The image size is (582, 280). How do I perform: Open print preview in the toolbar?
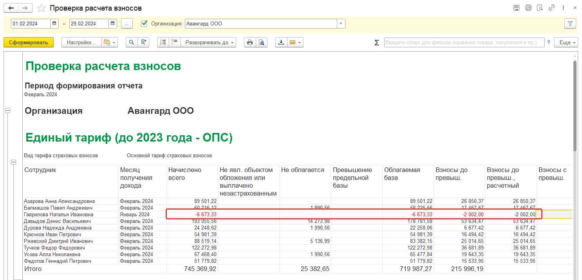tap(262, 42)
